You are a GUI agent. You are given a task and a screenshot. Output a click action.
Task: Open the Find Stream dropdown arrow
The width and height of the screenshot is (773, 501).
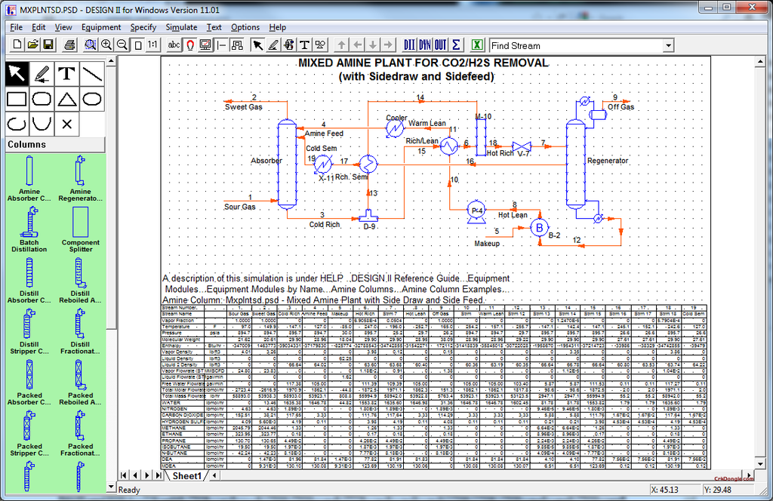(x=668, y=46)
